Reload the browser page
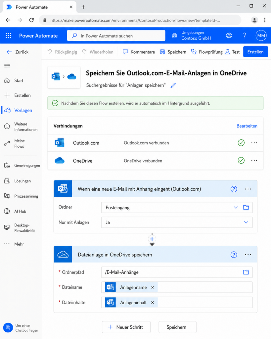Screen dimensions: 271x339 coord(31,20)
